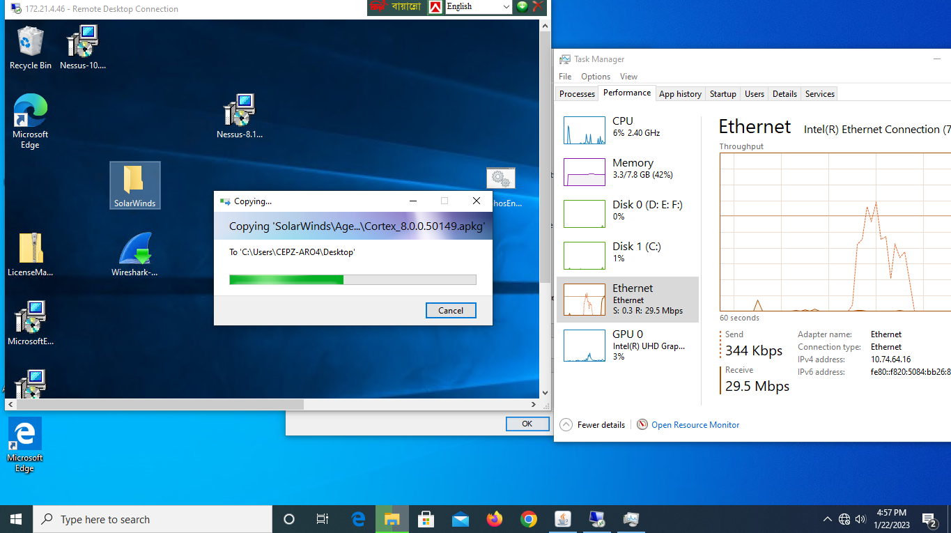Open the View menu in Task Manager

pos(628,77)
